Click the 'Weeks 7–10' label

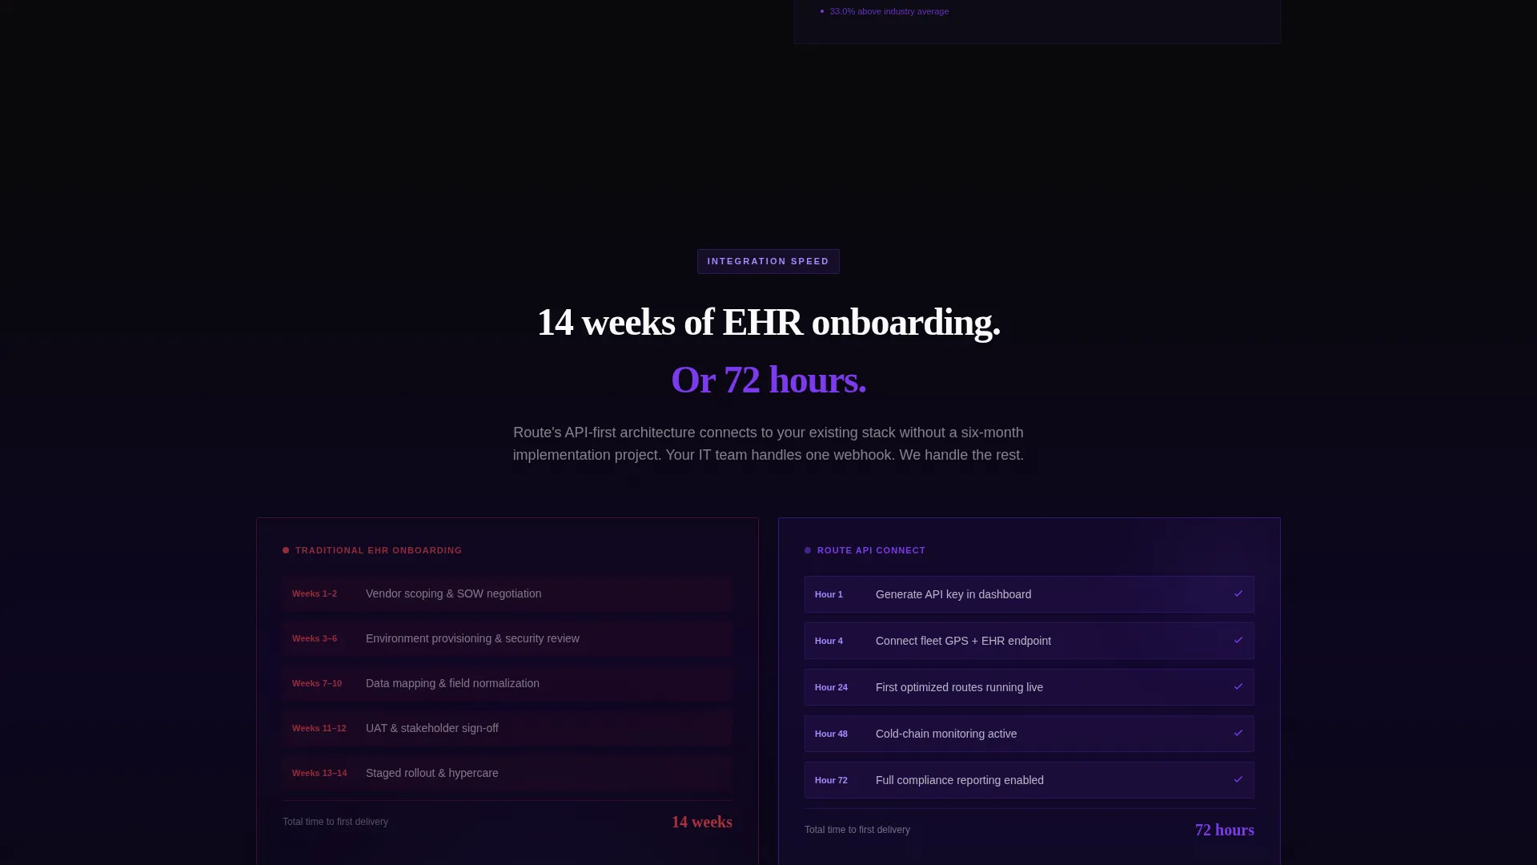point(317,683)
